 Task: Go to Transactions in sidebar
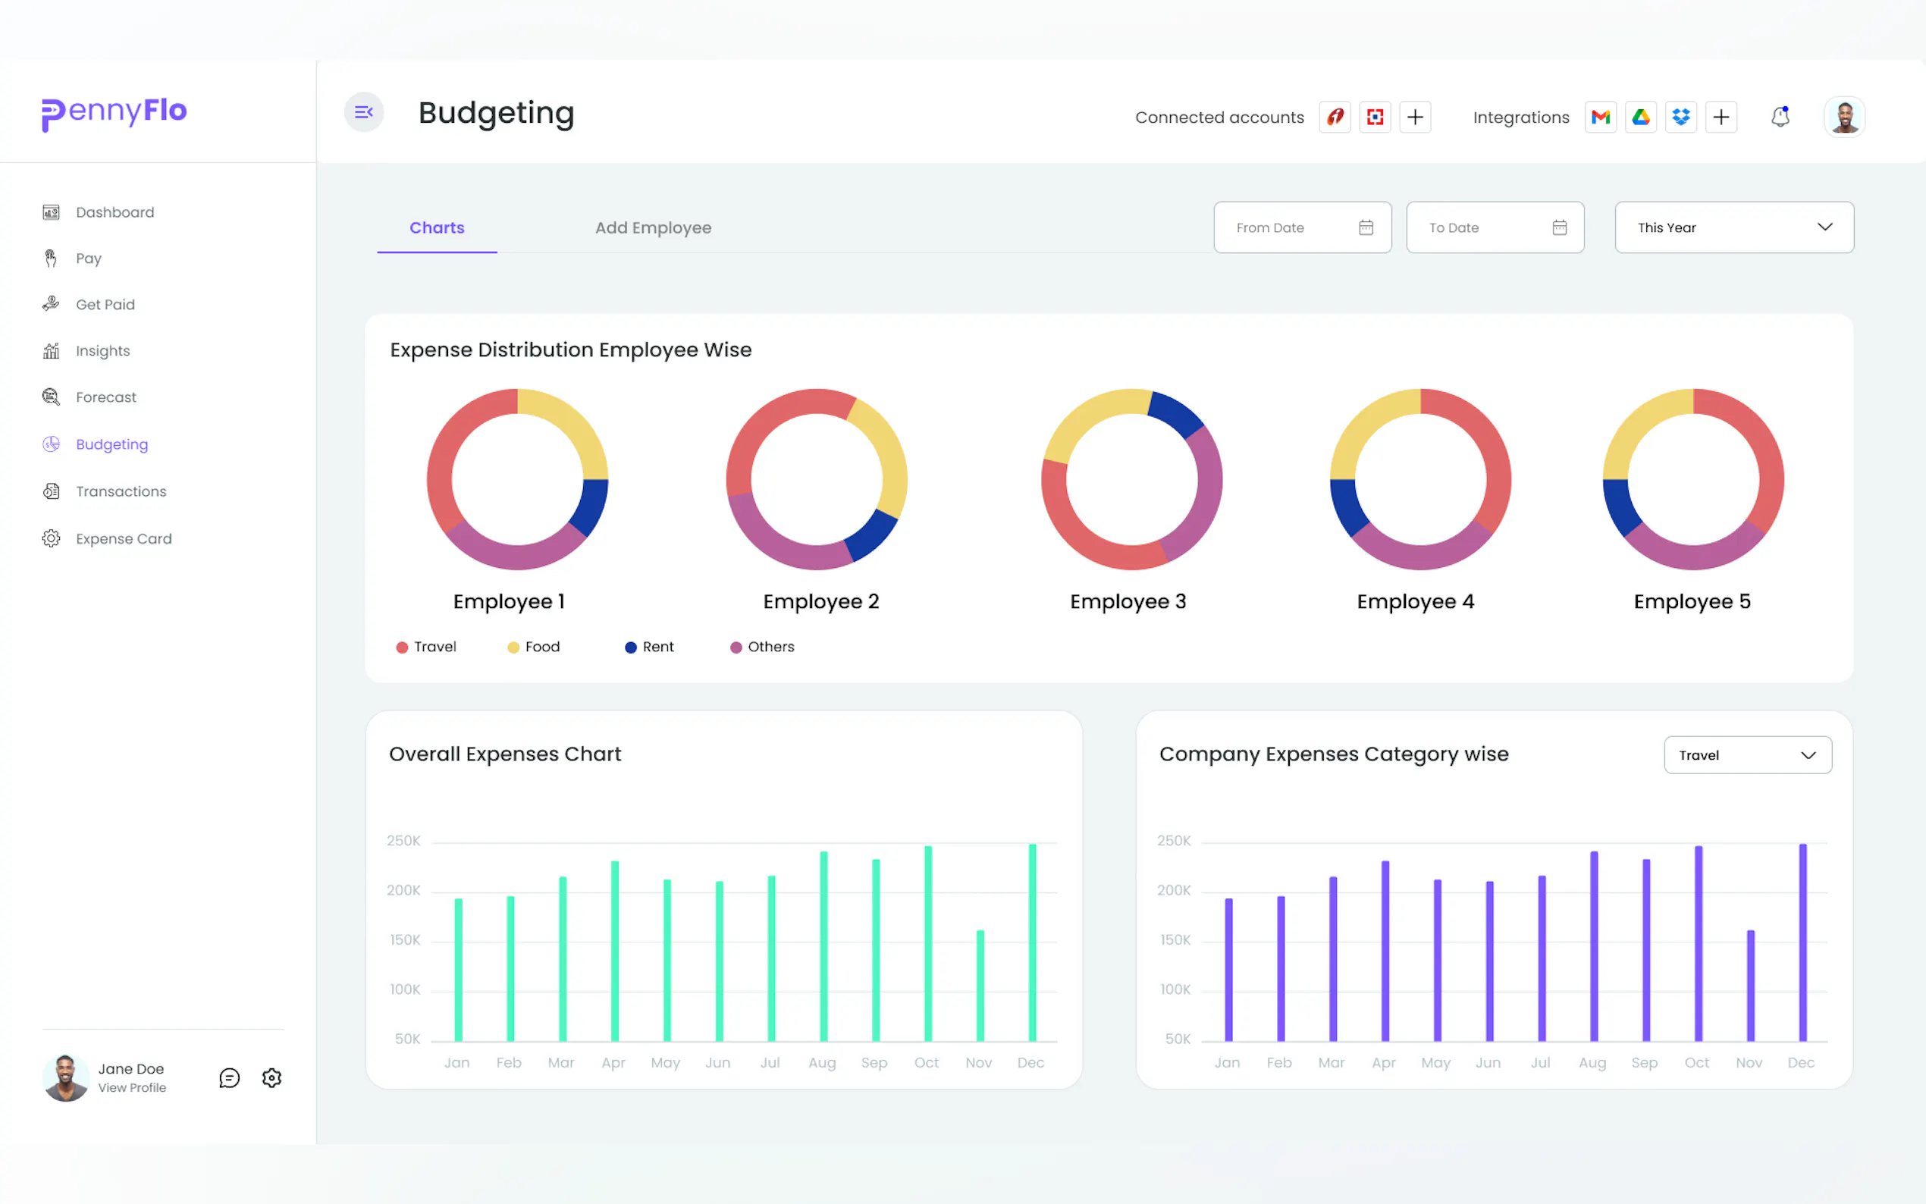pos(121,491)
